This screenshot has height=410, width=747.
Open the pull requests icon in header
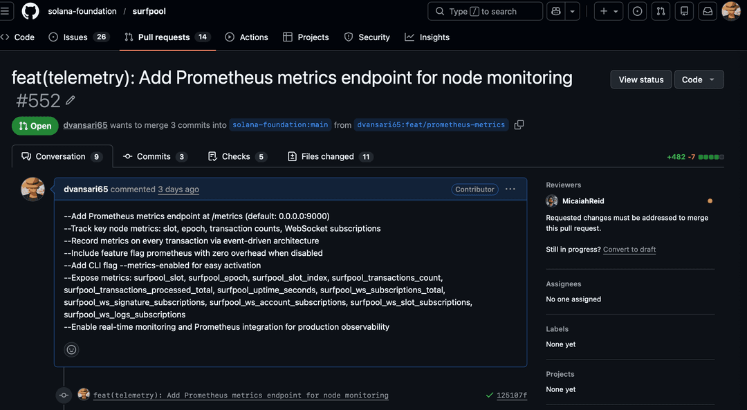point(661,11)
